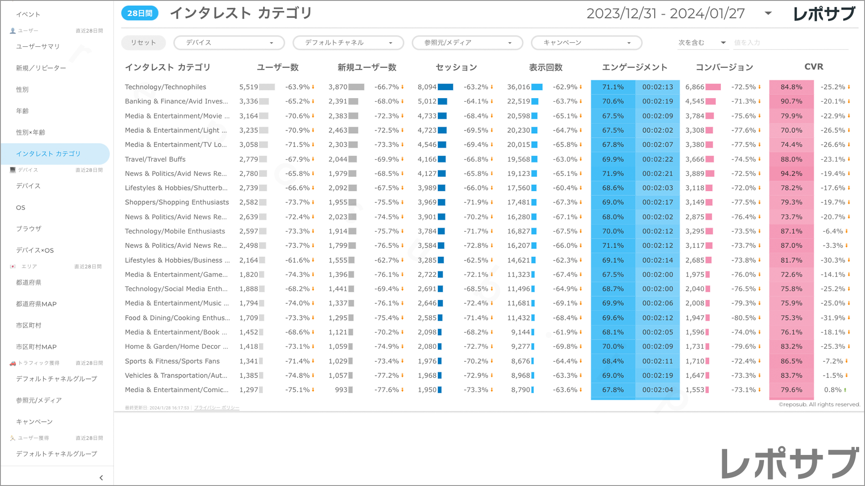
Task: Expand the 参照元/メディア filter dropdown
Action: [467, 43]
